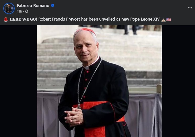Click the red siren emoji

tap(6, 20)
